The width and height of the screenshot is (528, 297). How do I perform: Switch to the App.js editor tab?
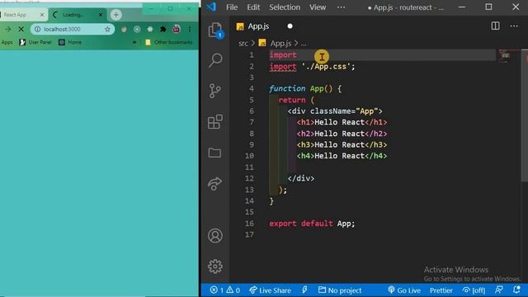click(x=258, y=26)
